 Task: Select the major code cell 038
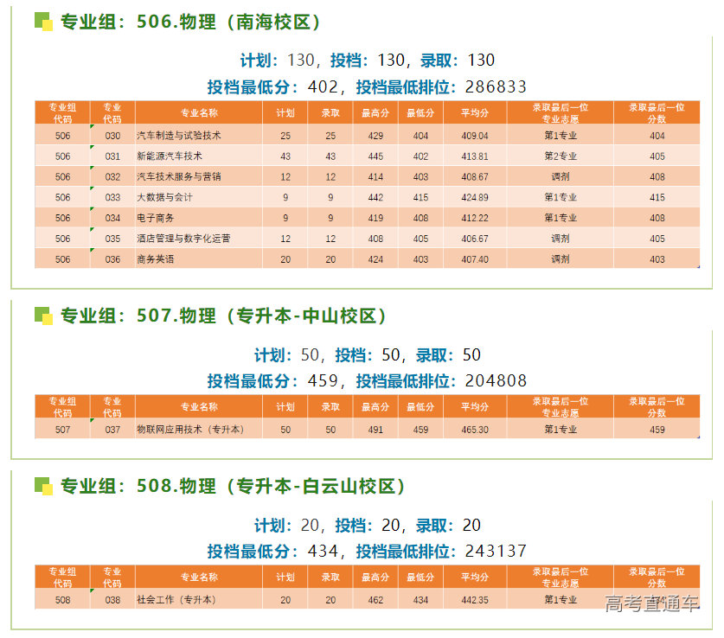tap(112, 600)
